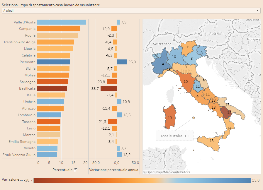
Task: Select the Valle d'Aosta percentage bar
Action: click(62, 22)
